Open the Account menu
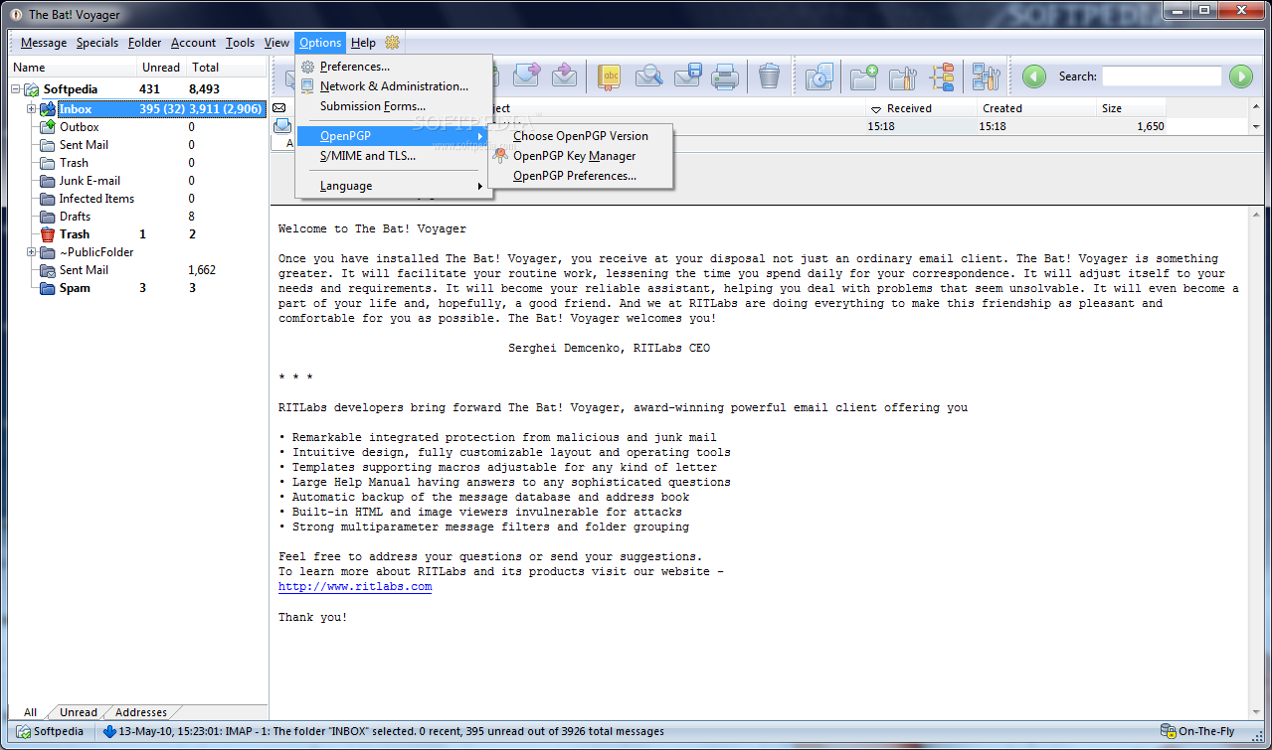 point(193,43)
